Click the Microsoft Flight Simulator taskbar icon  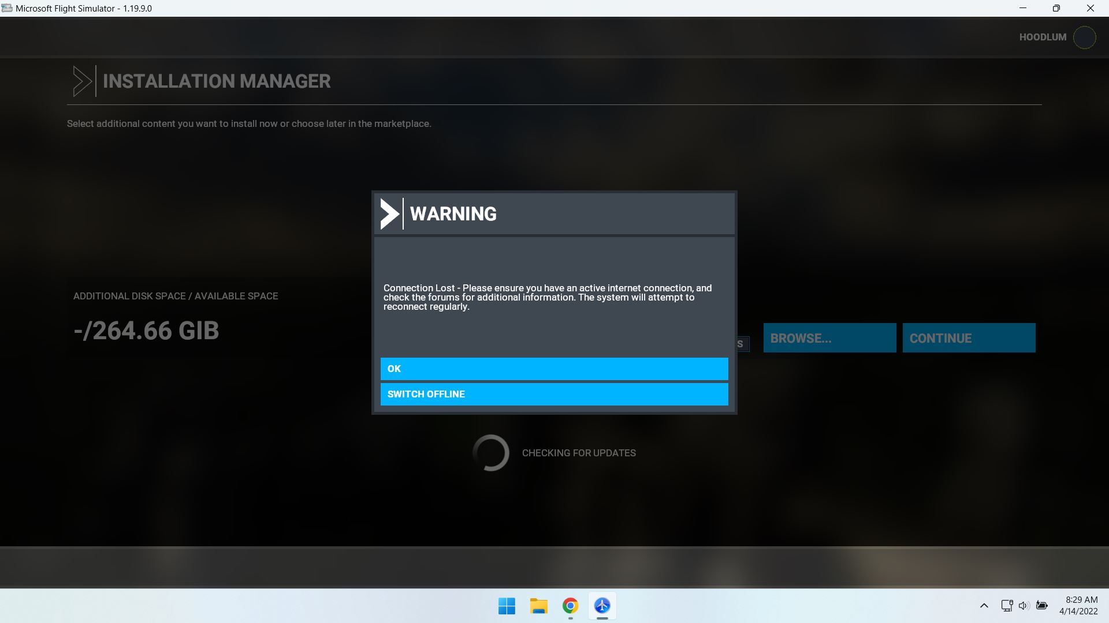[x=602, y=606]
